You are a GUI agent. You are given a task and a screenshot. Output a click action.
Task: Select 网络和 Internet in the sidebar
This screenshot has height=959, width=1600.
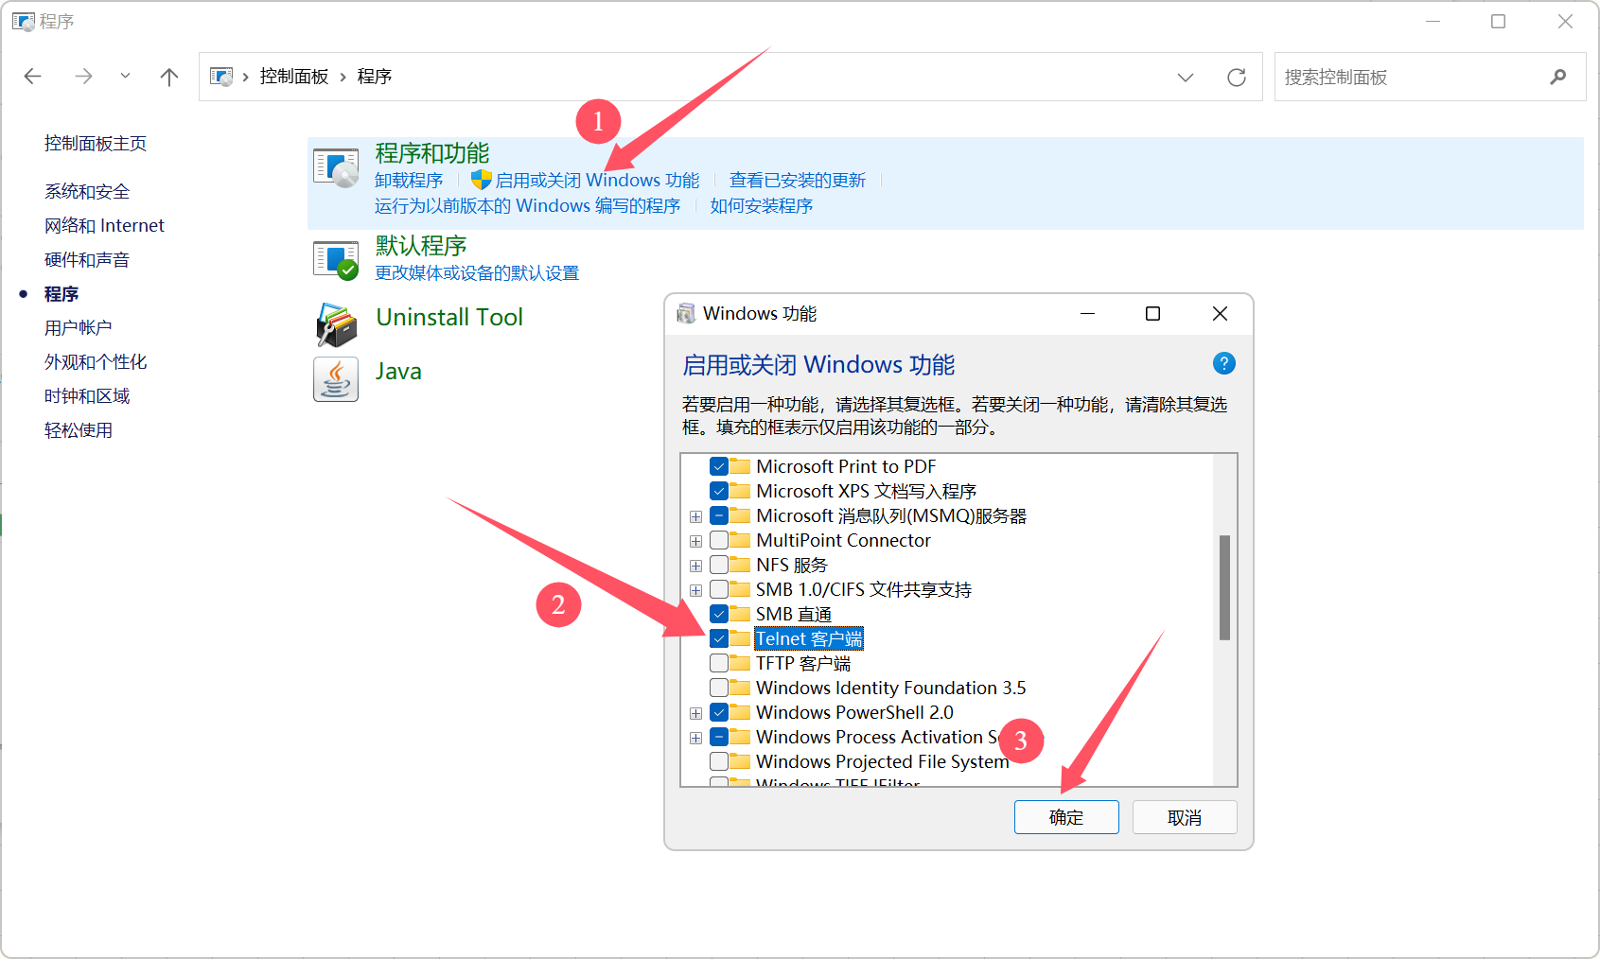[x=104, y=226]
